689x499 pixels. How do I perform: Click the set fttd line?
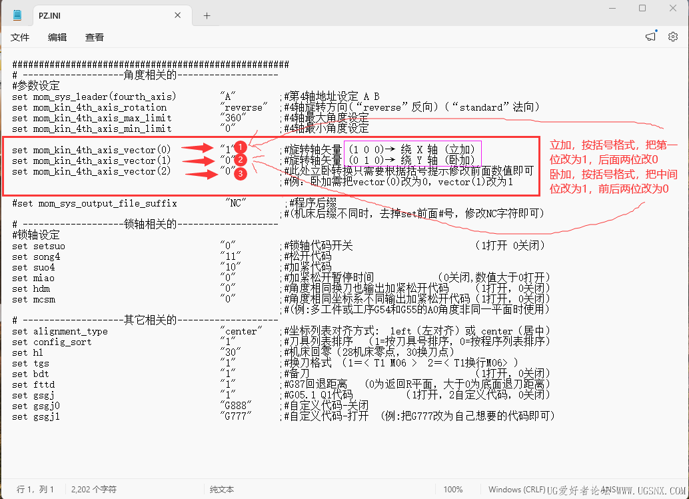[33, 385]
